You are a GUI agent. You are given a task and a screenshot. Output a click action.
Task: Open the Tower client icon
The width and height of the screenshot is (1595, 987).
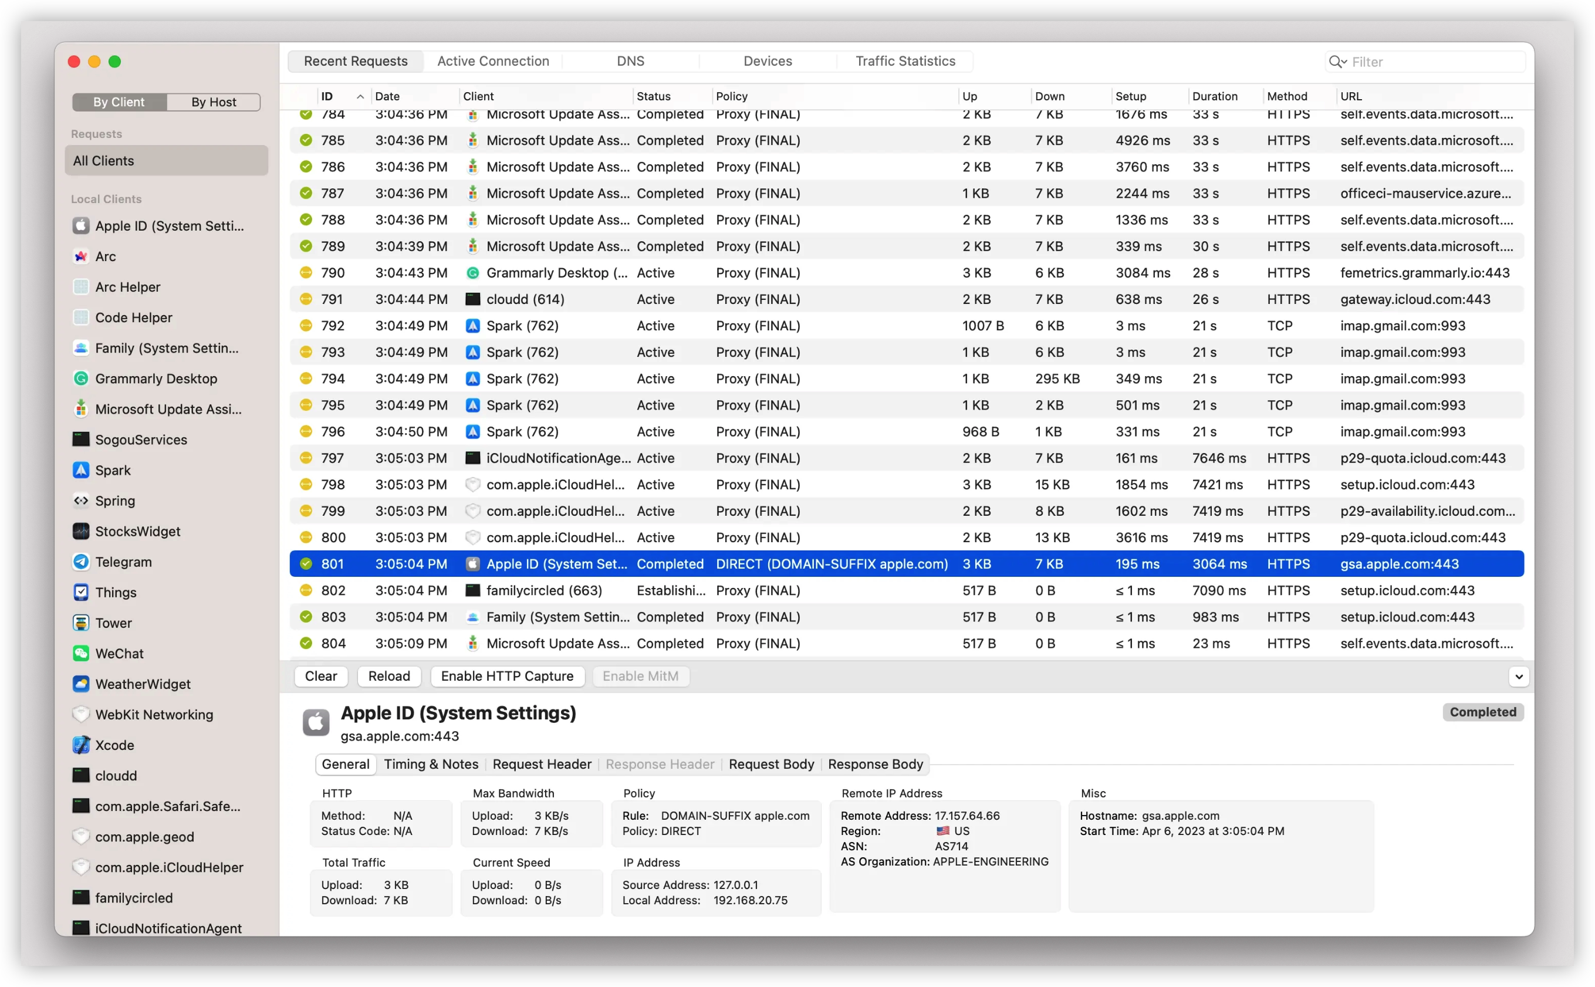(81, 623)
